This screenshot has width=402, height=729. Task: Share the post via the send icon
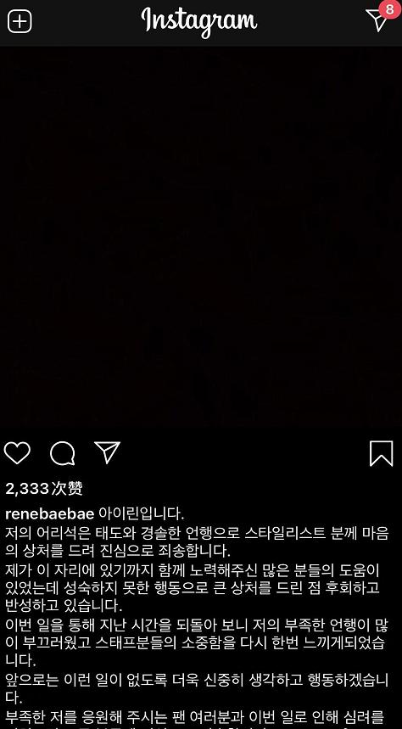click(108, 452)
